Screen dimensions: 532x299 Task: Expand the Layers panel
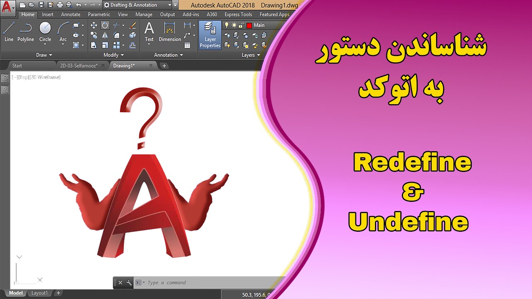251,55
